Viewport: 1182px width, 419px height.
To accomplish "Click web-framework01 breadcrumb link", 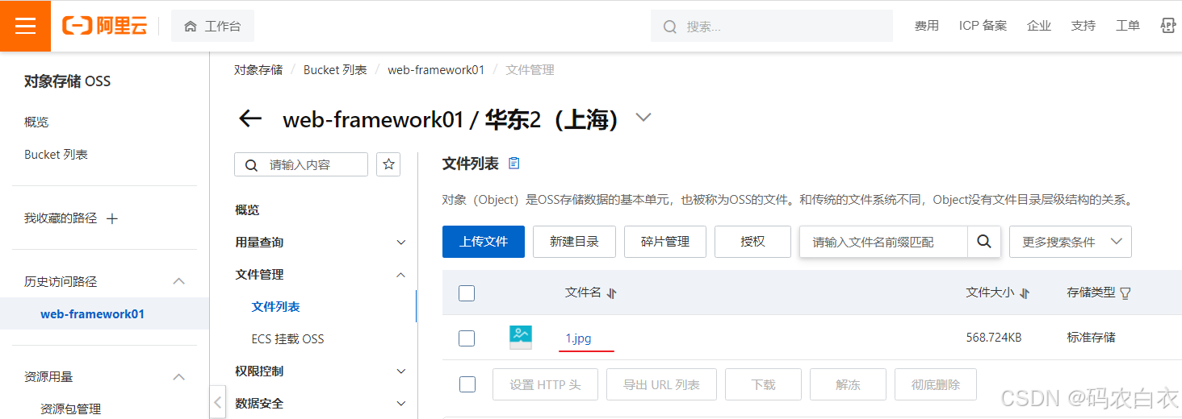I will [436, 70].
